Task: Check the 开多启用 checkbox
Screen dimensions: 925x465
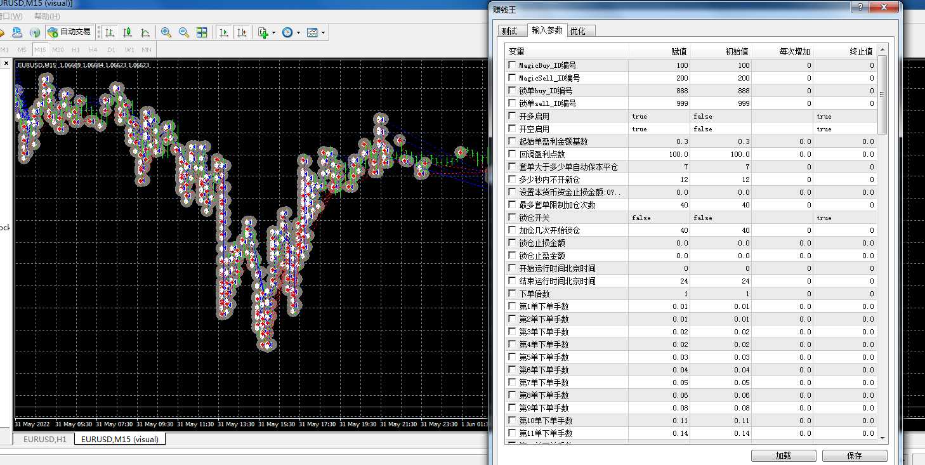Action: 512,116
